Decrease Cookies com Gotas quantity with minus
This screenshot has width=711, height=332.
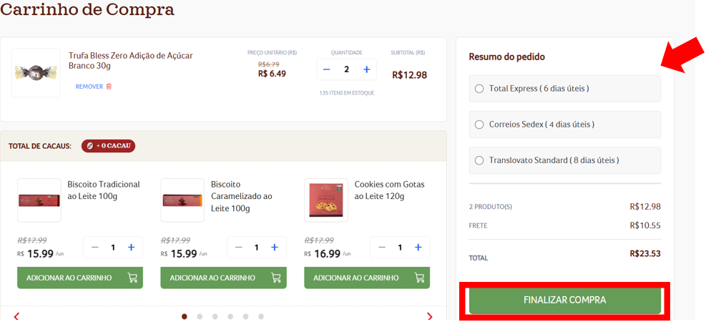click(x=382, y=247)
